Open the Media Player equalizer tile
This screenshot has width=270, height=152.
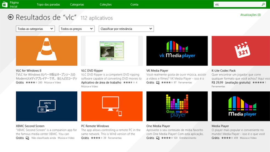pyautogui.click(x=241, y=106)
